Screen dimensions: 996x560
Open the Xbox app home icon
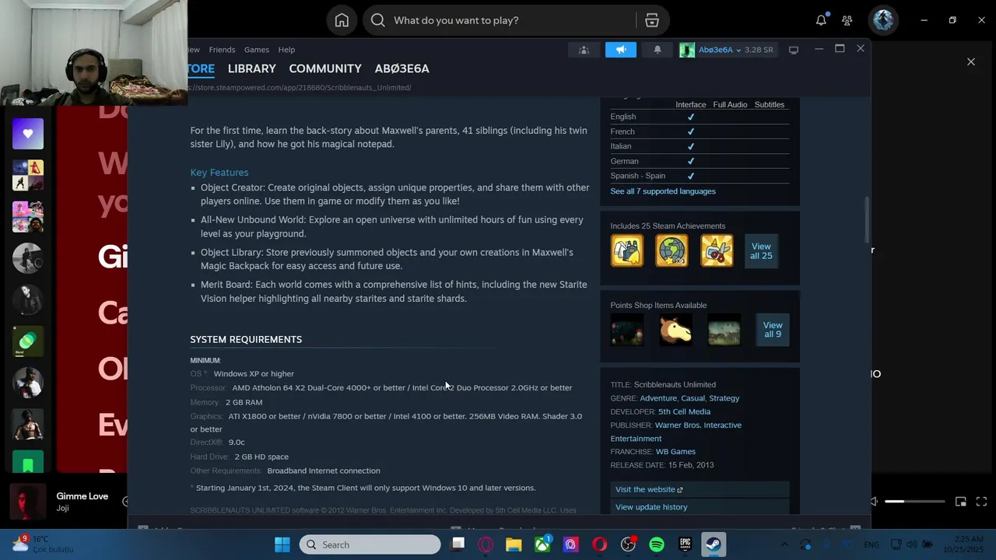point(342,20)
